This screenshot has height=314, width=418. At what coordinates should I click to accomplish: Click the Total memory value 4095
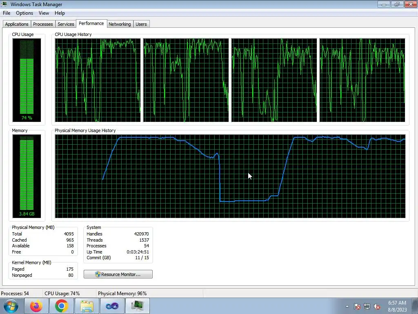pos(69,234)
